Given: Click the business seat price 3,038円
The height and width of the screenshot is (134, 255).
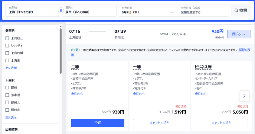Looking at the screenshot, I should (x=240, y=112).
